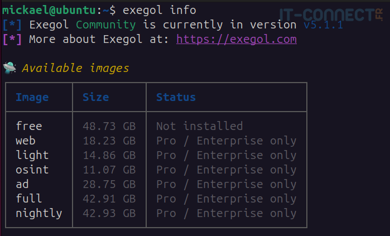
Task: Open the https://exegol.com link
Action: coord(237,40)
